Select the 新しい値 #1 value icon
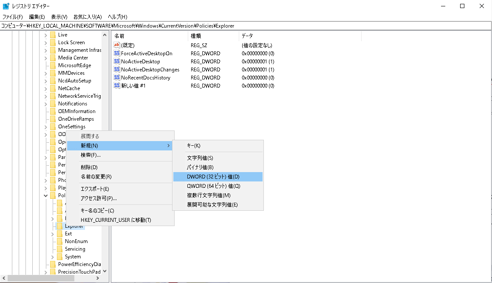492x283 pixels. [116, 85]
